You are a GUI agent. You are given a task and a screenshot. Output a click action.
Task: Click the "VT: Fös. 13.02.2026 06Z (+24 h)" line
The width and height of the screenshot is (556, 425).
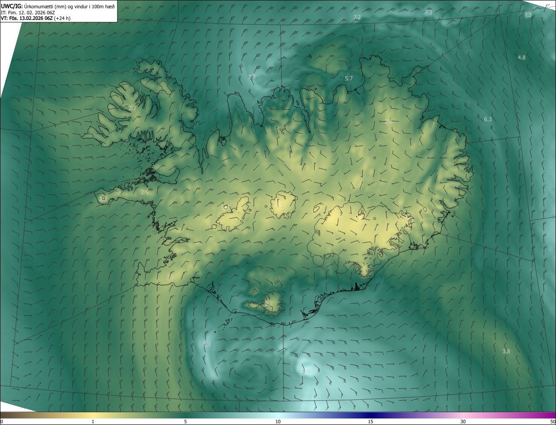36,18
